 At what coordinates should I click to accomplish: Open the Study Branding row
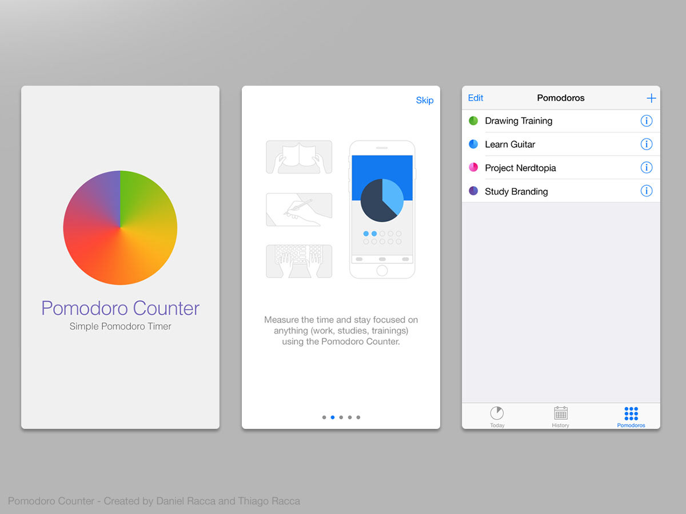tap(561, 191)
